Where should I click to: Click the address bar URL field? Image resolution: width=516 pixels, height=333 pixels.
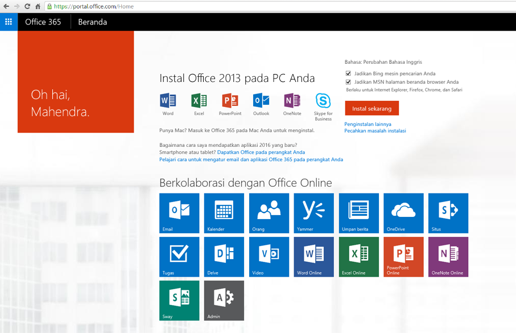[x=280, y=6]
